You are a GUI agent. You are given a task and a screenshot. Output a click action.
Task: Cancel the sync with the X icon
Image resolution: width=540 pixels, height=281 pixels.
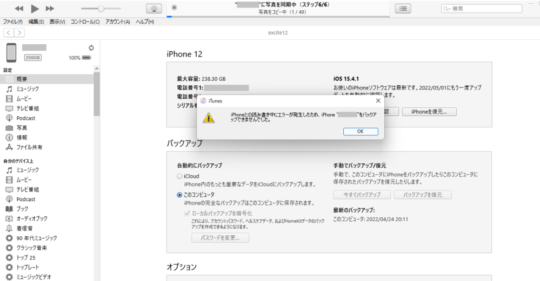[174, 7]
